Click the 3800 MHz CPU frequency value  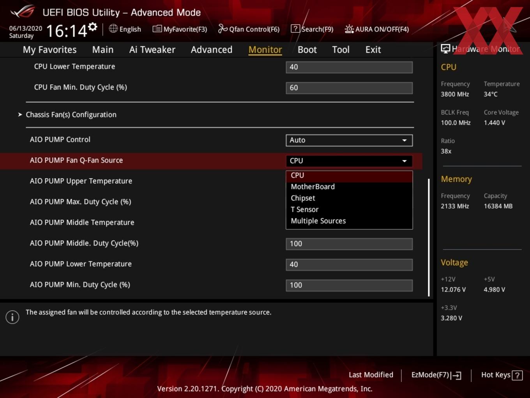(x=455, y=94)
